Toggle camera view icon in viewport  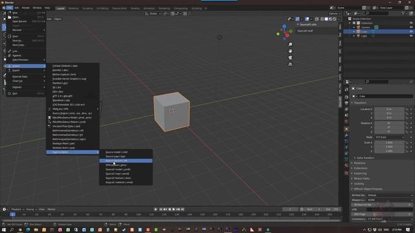coord(290,58)
